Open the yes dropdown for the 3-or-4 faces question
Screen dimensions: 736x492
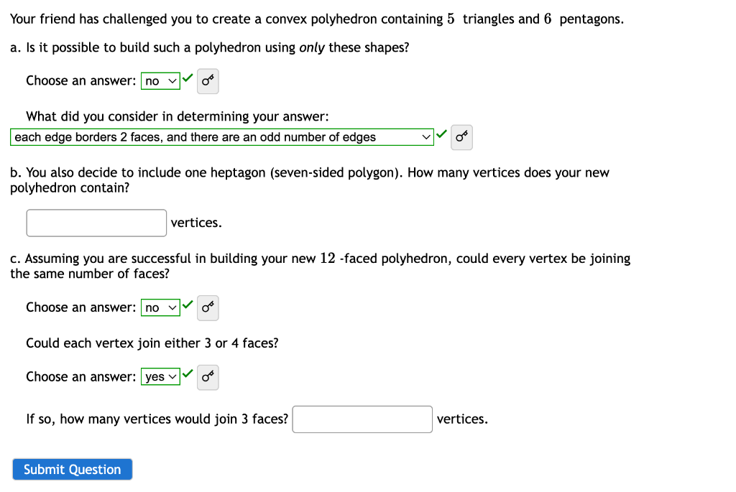point(160,376)
